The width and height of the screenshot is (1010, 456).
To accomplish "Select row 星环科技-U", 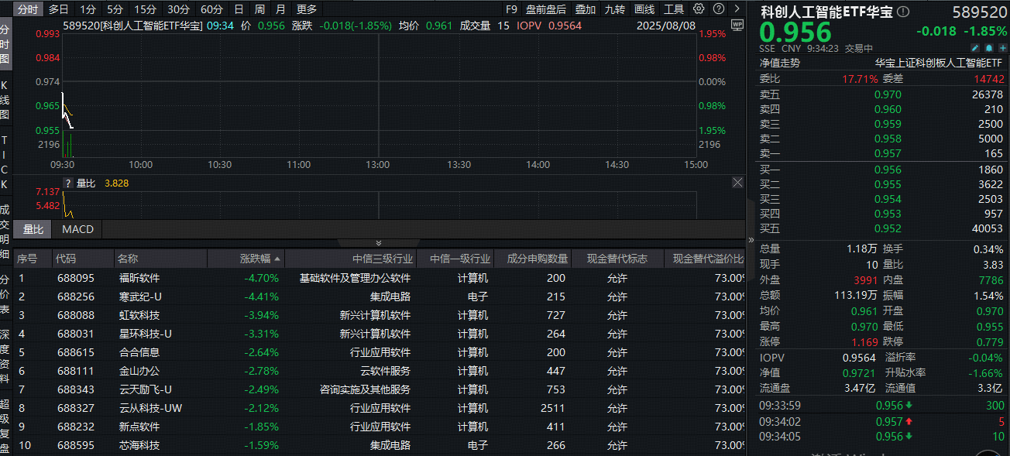I will [x=380, y=334].
